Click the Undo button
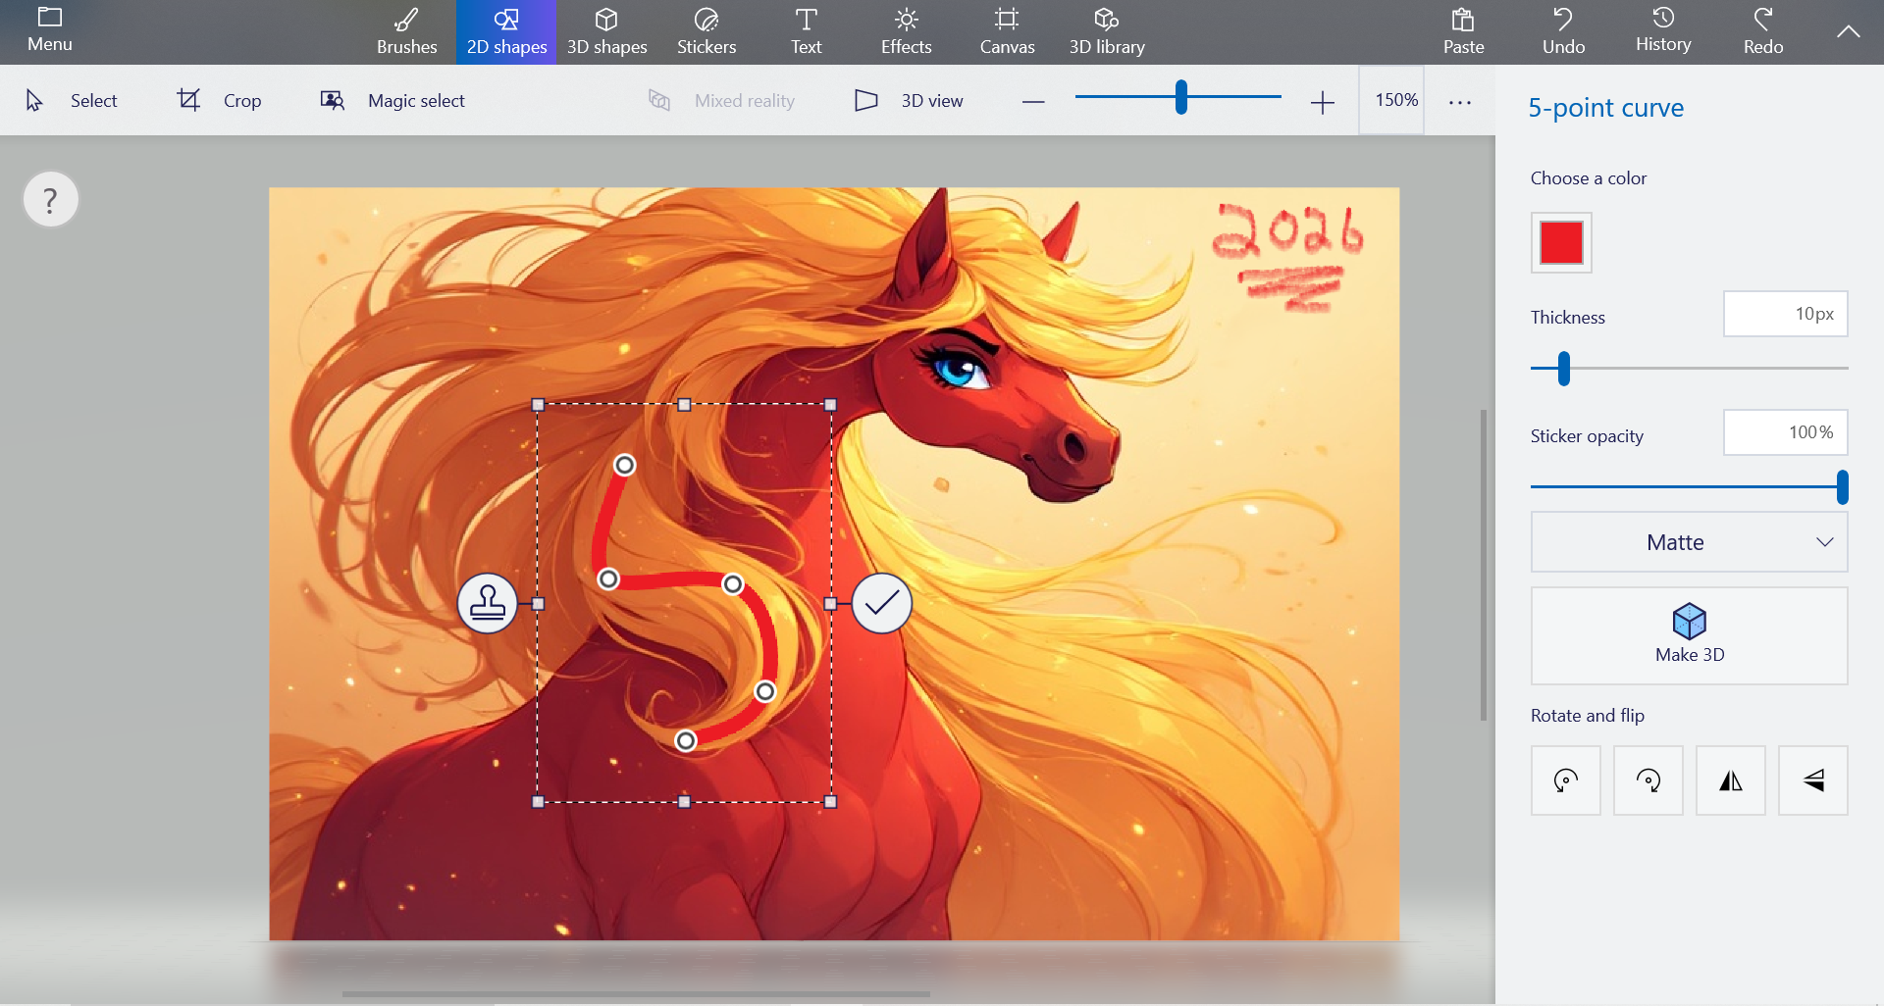Screen dimensions: 1884x1006 tap(1563, 31)
